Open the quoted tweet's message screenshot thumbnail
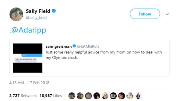This screenshot has height=101, width=180. (x=28, y=58)
